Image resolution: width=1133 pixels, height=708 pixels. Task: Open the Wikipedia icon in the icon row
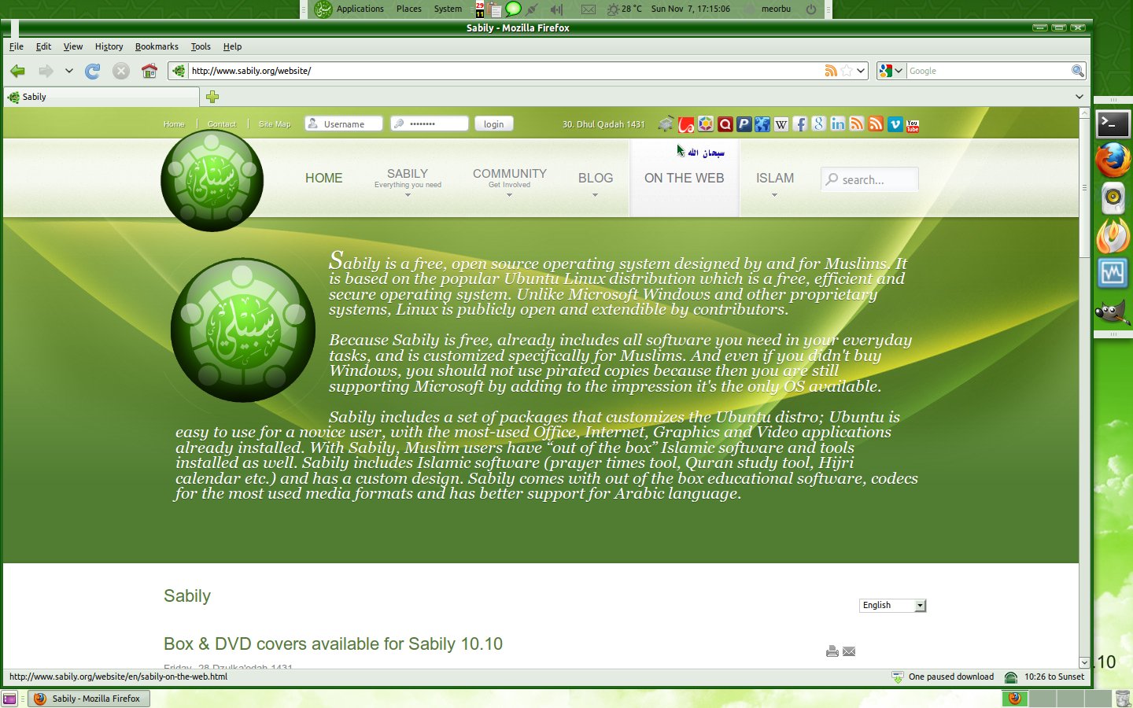(781, 124)
